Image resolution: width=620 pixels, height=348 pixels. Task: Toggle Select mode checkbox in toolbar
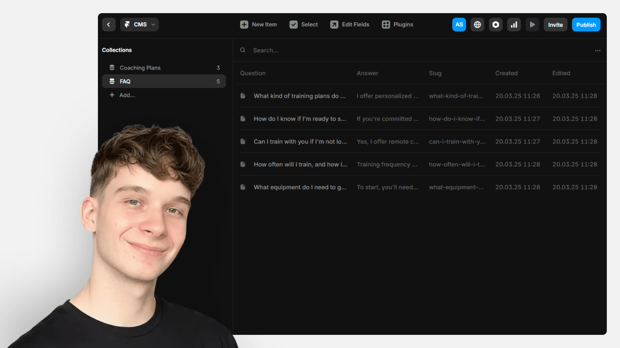click(293, 25)
